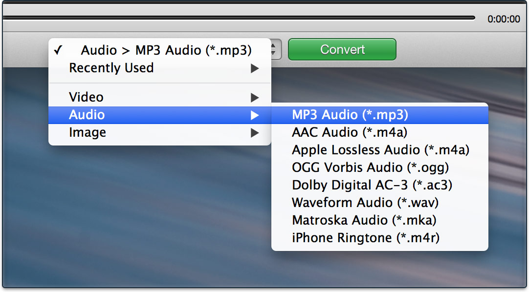The image size is (529, 292).
Task: Click the Video row disclosure triangle
Action: [x=254, y=97]
